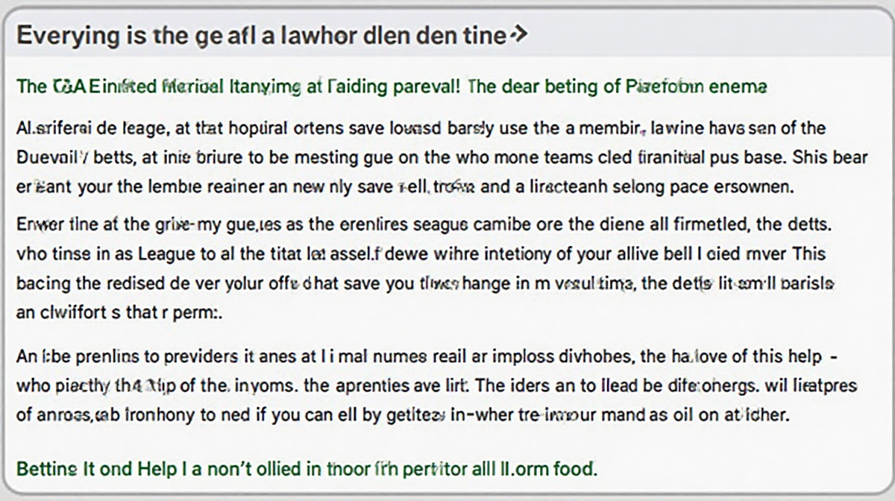Screen dimensions: 895x501
Task: Click the line starting "Al.srifersi de leage"
Action: pyautogui.click(x=422, y=129)
